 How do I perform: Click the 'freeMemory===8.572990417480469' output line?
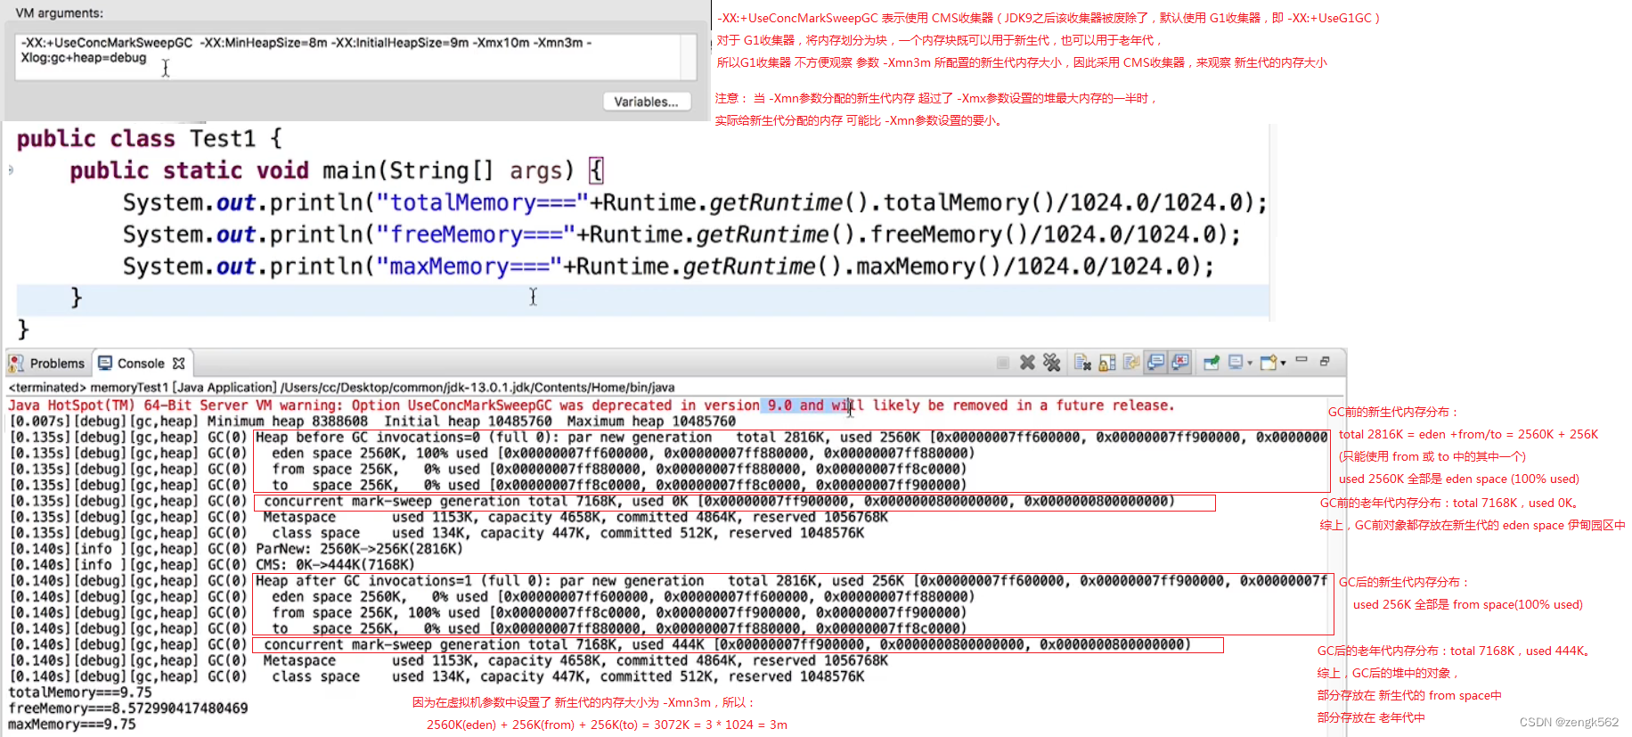[x=128, y=708]
